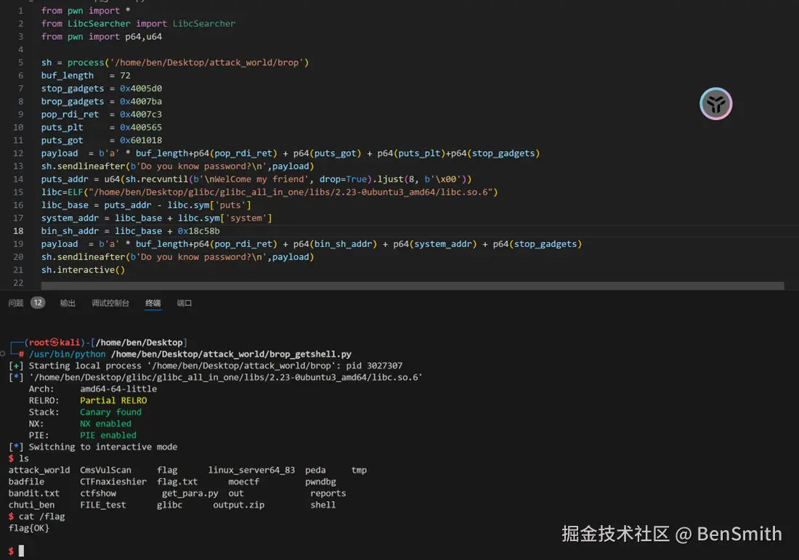Click the terminal cursor at the last $ prompt
Screen dimensions: 799x560
click(x=21, y=551)
